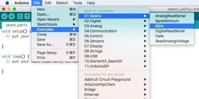The image size is (199, 99).
Task: Open the Sketch menu in the menu bar
Action: click(62, 3)
